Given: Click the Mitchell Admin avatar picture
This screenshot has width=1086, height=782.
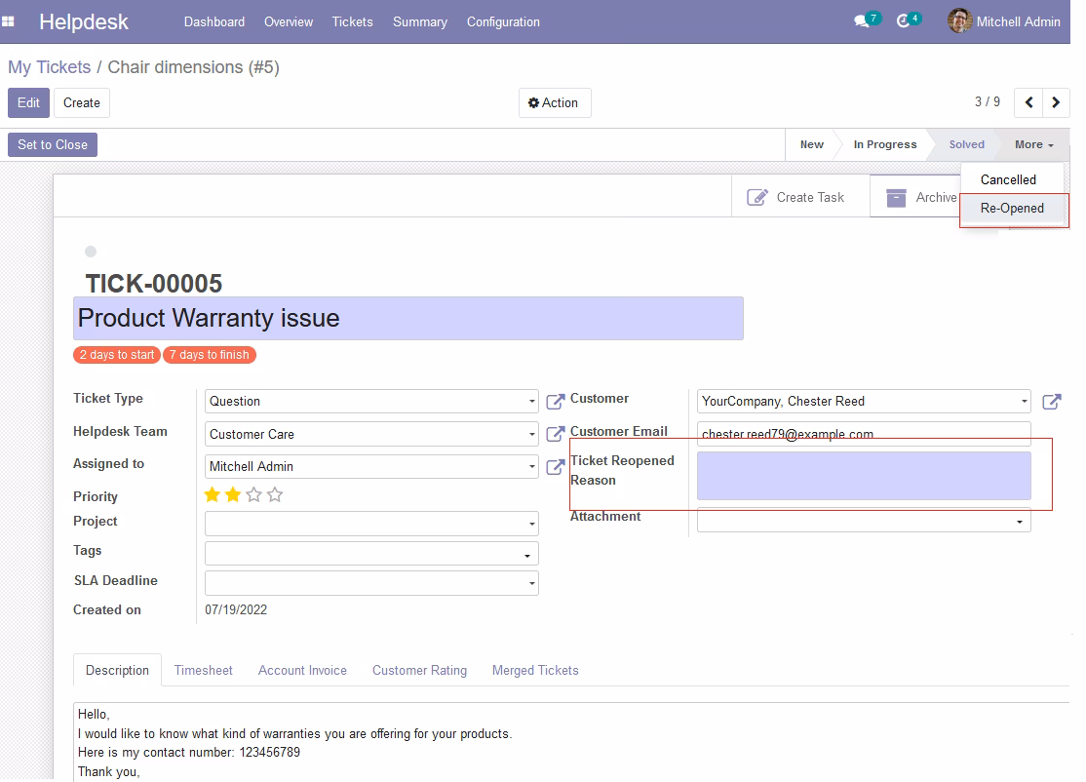Looking at the screenshot, I should [x=959, y=20].
